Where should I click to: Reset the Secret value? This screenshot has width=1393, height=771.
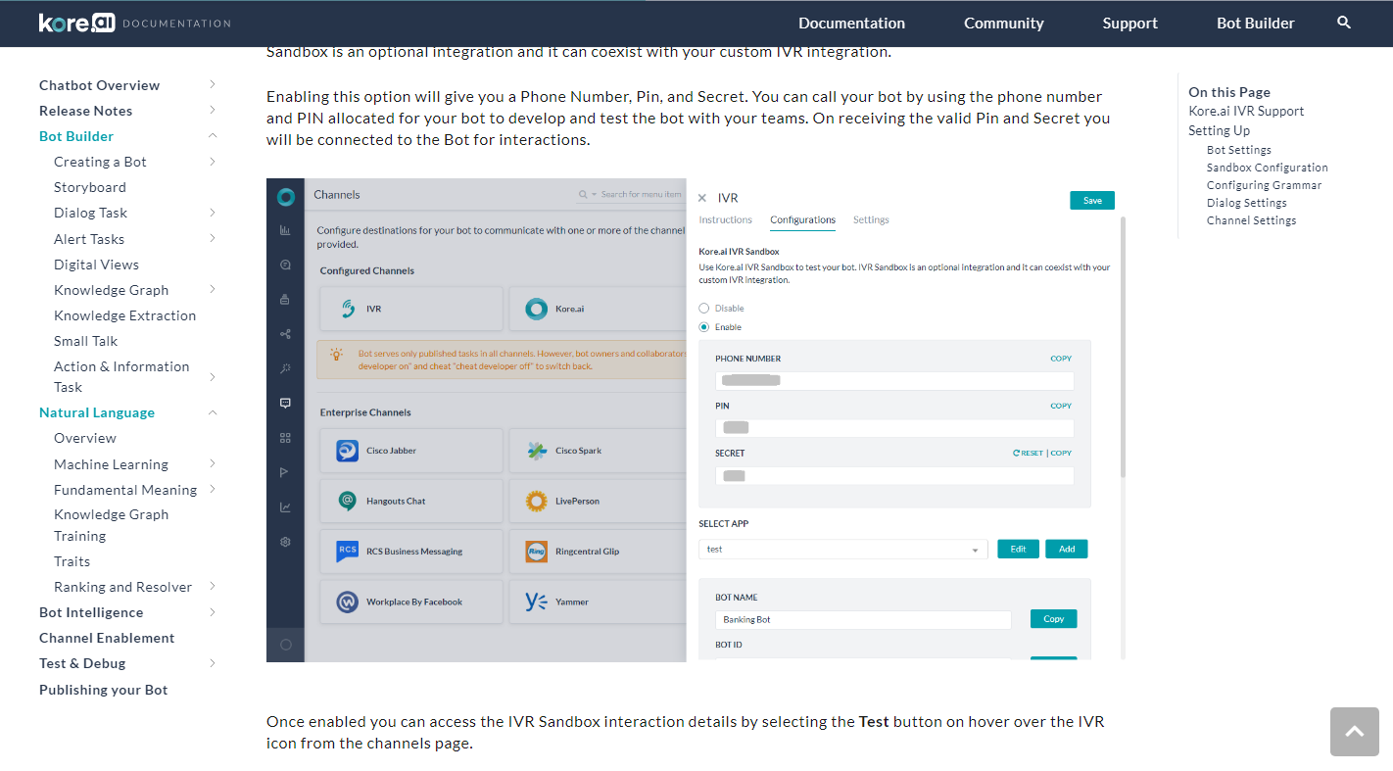coord(1028,454)
